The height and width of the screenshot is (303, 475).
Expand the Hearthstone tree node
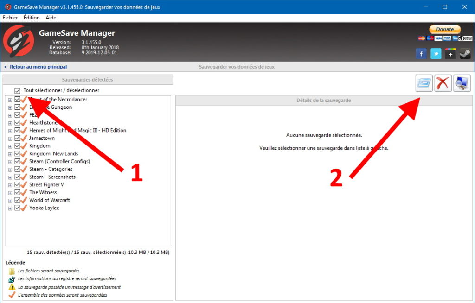[10, 123]
